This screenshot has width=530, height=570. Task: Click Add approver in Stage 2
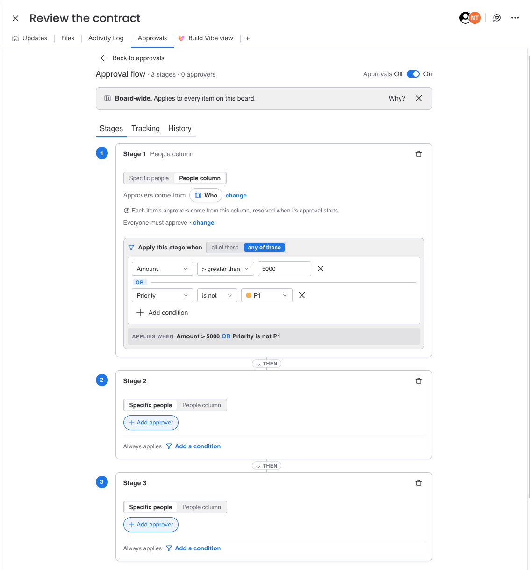[x=151, y=423]
